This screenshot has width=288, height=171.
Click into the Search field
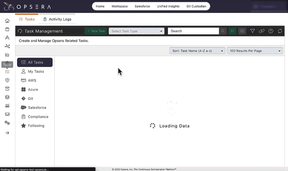click(x=193, y=31)
